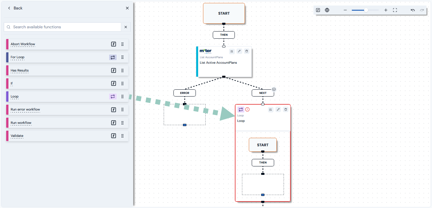The image size is (432, 208).
Task: Grab the If drag handle
Action: [x=122, y=84]
